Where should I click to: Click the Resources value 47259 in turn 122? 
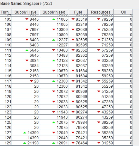(x=107, y=107)
